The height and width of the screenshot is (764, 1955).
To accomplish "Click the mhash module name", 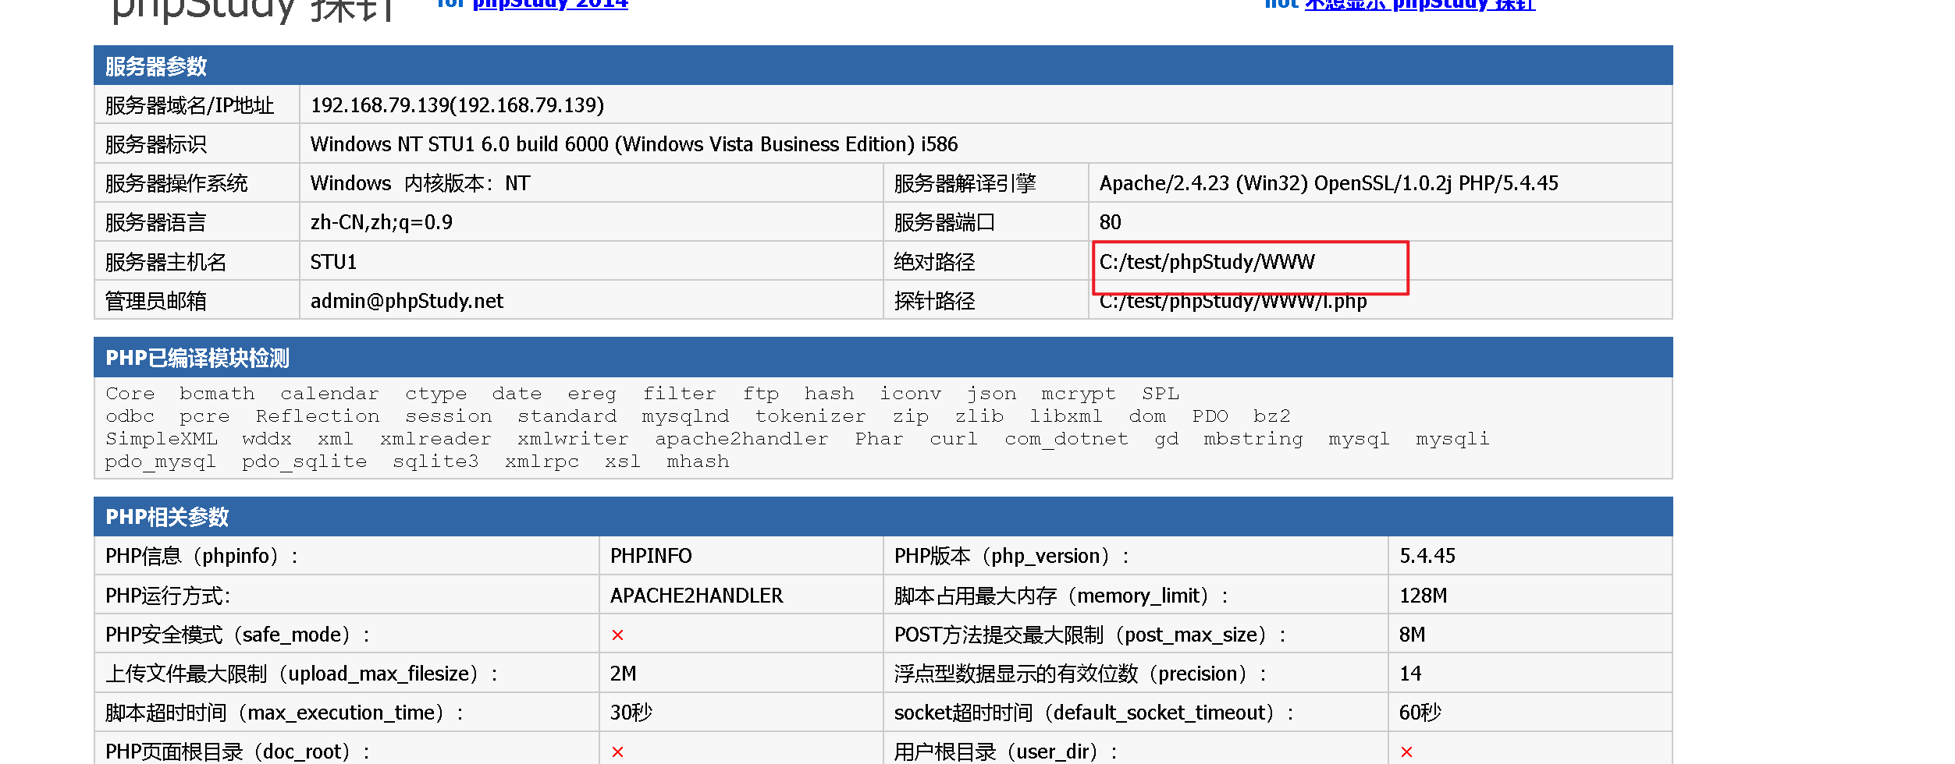I will click(698, 462).
